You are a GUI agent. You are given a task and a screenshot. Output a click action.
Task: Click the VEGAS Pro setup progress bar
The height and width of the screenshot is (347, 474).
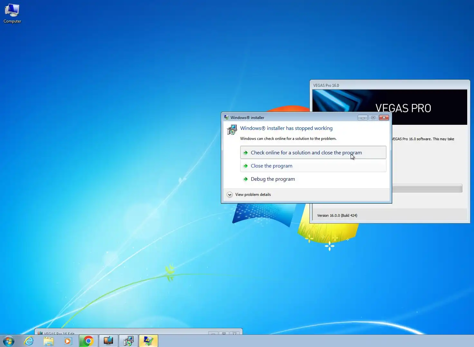point(427,188)
